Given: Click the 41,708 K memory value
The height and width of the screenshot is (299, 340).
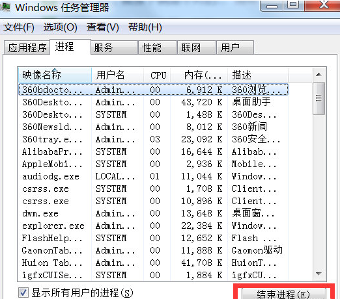Looking at the screenshot, I should click(x=202, y=263).
